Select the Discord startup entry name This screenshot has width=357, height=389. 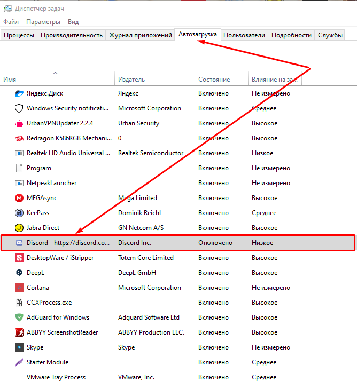(x=68, y=243)
